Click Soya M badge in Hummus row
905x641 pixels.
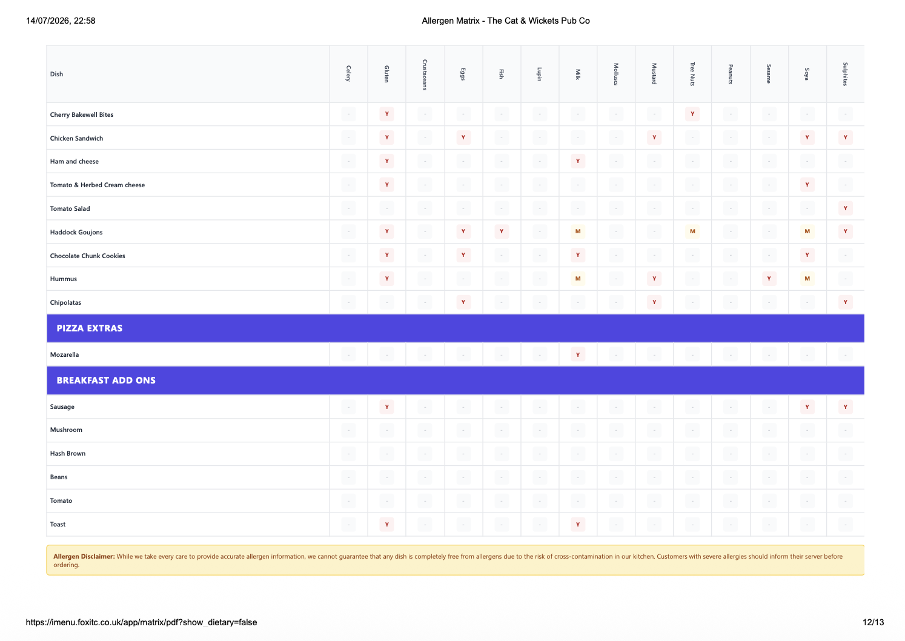click(x=807, y=279)
